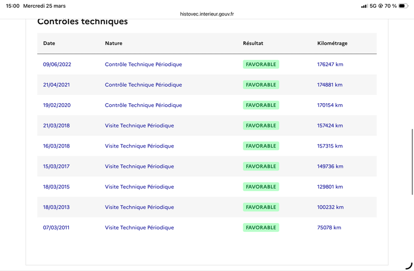Click the Kilométrage column header
Screen dimensions: 414x271
click(x=332, y=43)
